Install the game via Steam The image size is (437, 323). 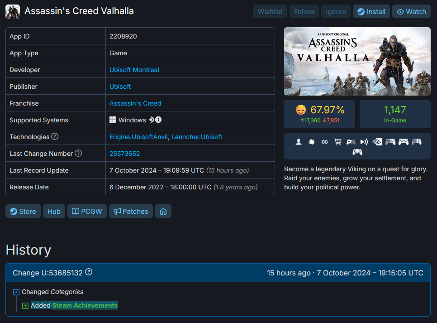(x=371, y=12)
